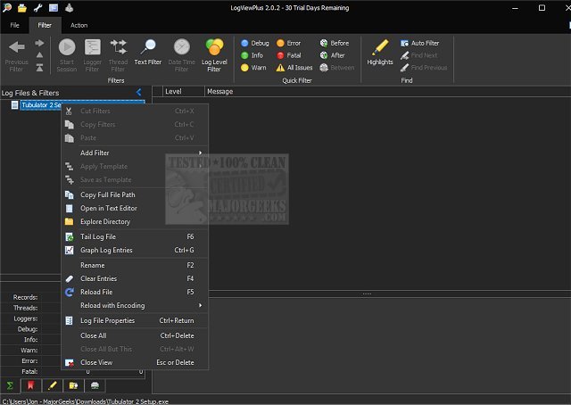Viewport: 571px width, 405px height.
Task: Click the Highlights marker tool
Action: [x=380, y=53]
